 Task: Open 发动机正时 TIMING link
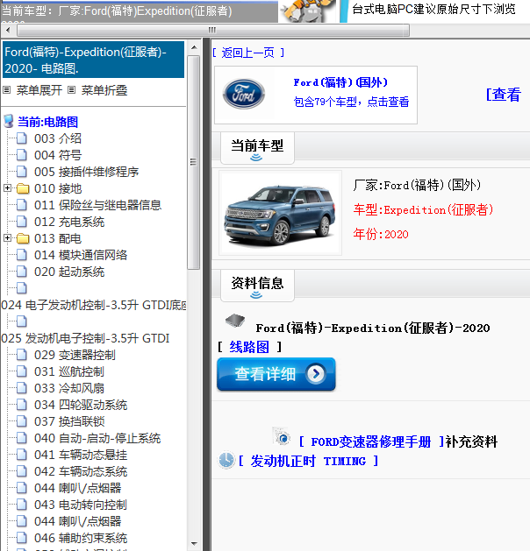[308, 461]
